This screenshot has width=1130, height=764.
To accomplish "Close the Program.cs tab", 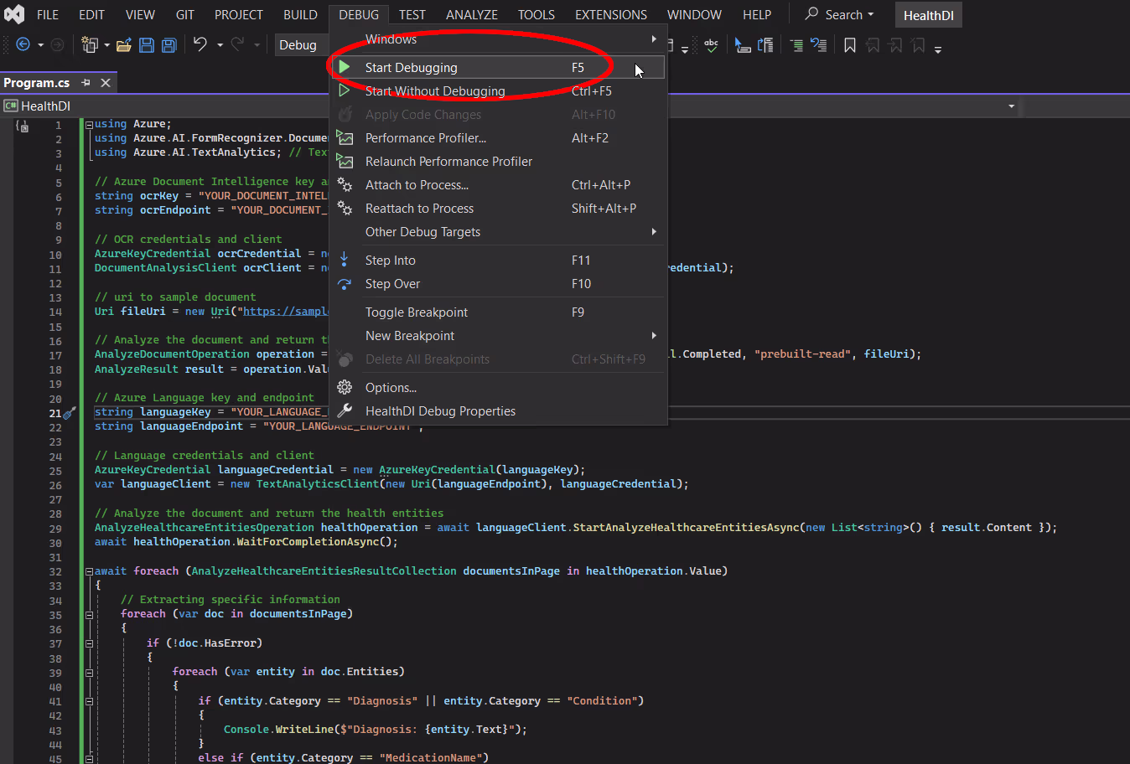I will [106, 82].
